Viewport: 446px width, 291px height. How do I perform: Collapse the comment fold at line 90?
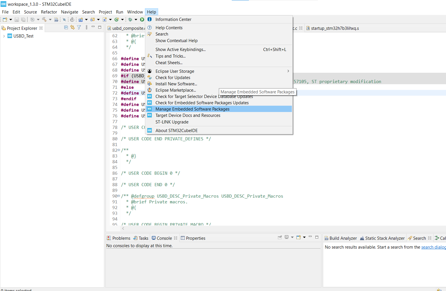(119, 196)
